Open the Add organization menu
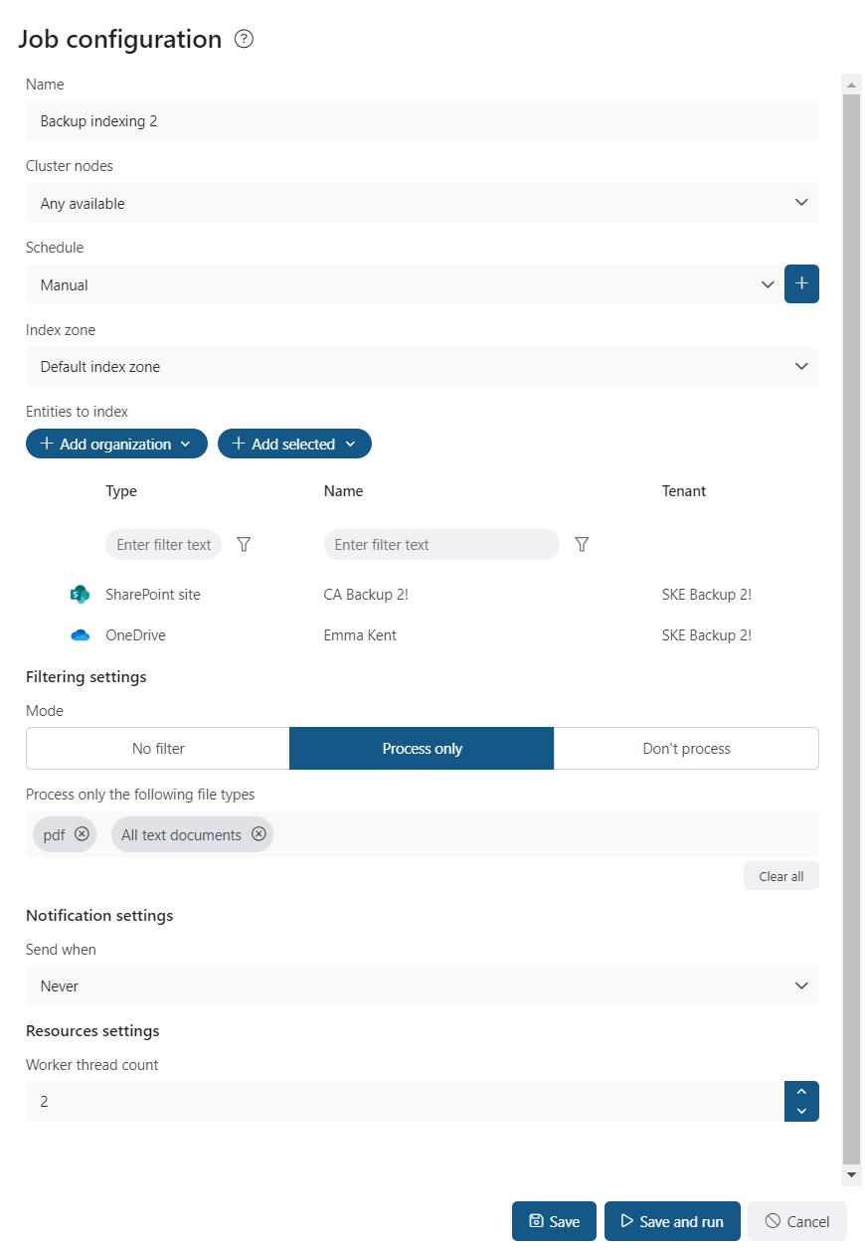The image size is (865, 1250). coord(116,445)
